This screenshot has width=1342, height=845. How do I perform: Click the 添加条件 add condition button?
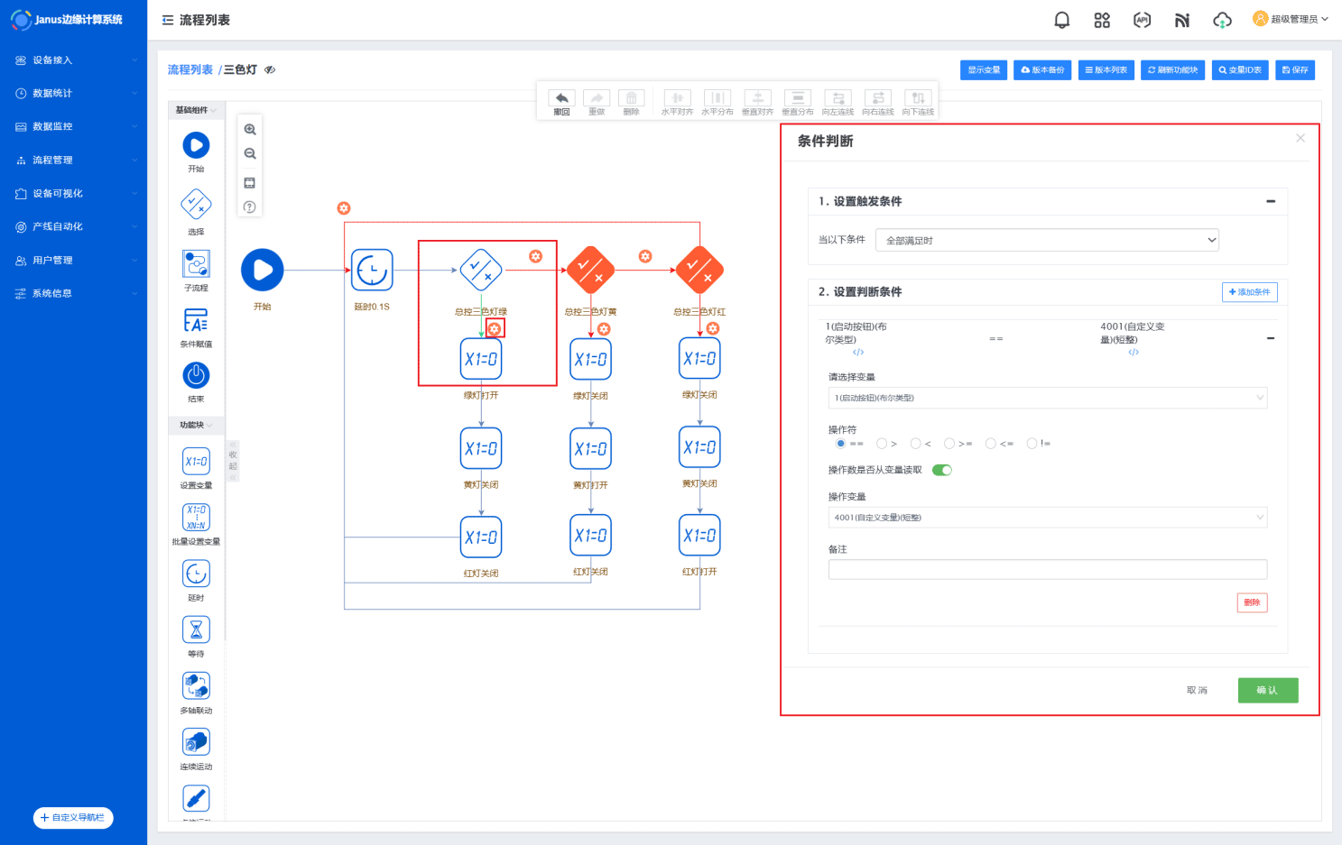click(1249, 292)
